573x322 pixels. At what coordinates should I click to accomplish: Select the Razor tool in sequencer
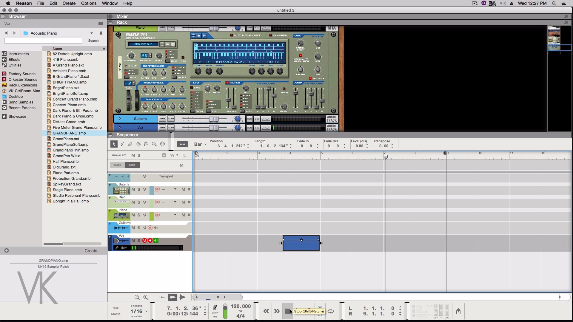(x=138, y=144)
